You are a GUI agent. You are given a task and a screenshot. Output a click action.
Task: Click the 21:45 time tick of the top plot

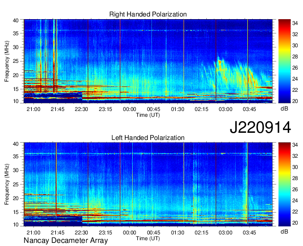pos(57,109)
